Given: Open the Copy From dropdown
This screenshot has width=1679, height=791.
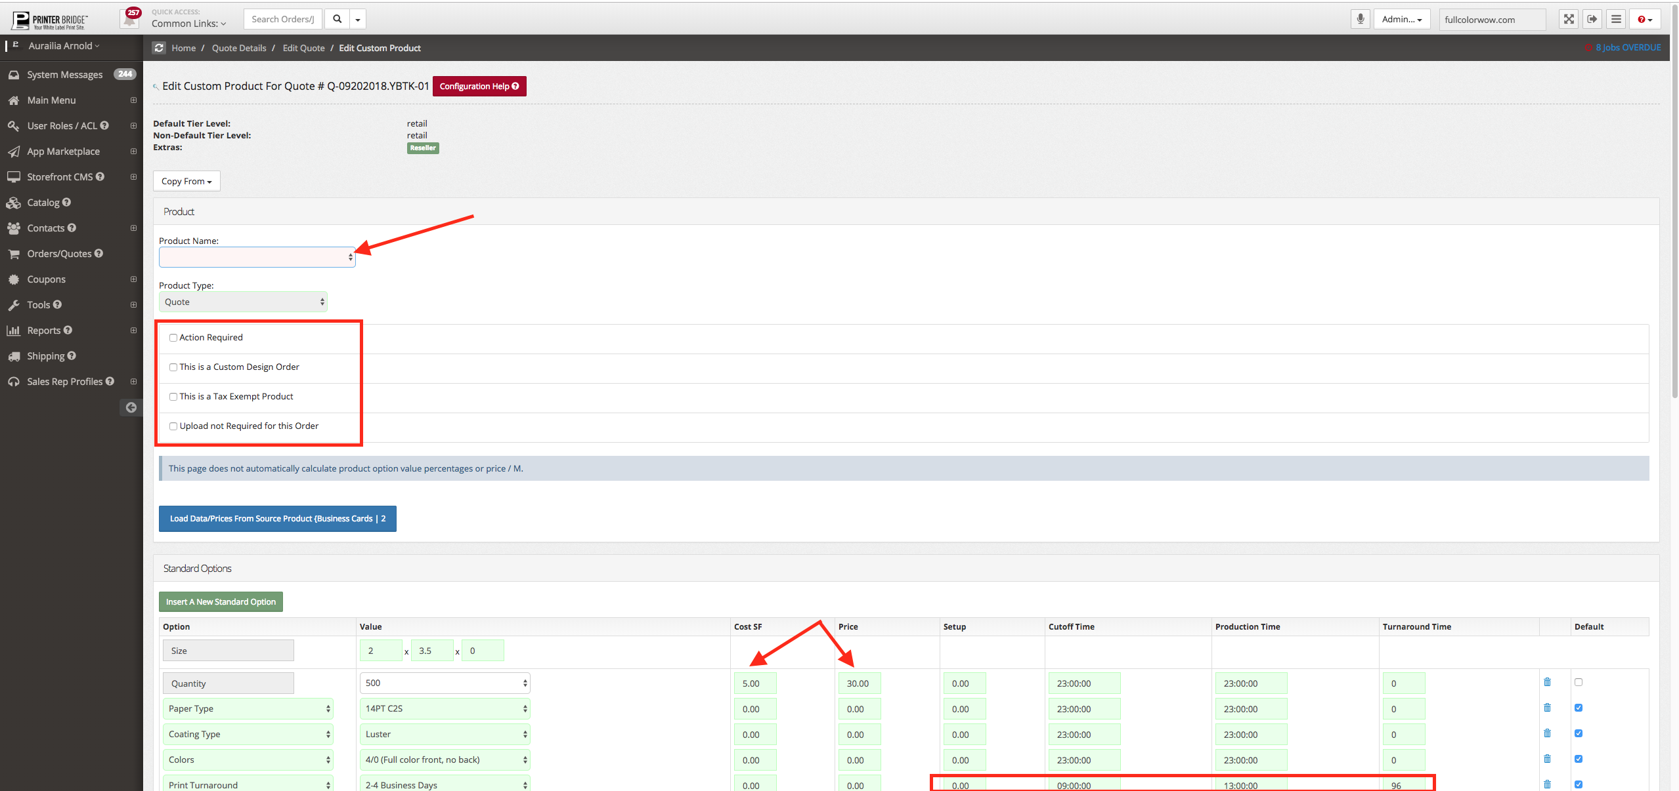Looking at the screenshot, I should [x=186, y=181].
